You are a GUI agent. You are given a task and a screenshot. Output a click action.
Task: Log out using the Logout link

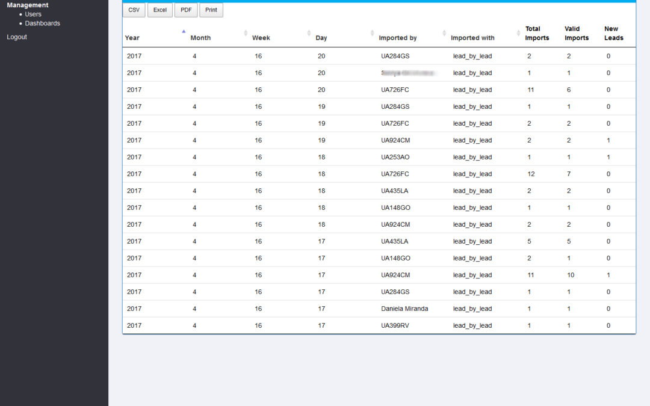pyautogui.click(x=17, y=37)
